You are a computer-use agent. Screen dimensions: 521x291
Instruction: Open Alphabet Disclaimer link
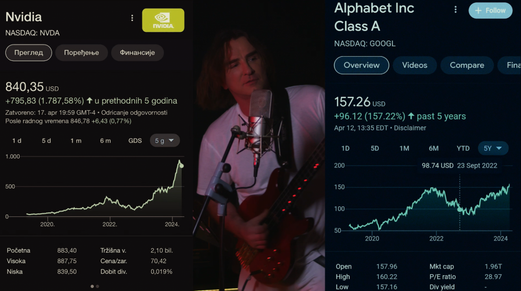tap(410, 128)
